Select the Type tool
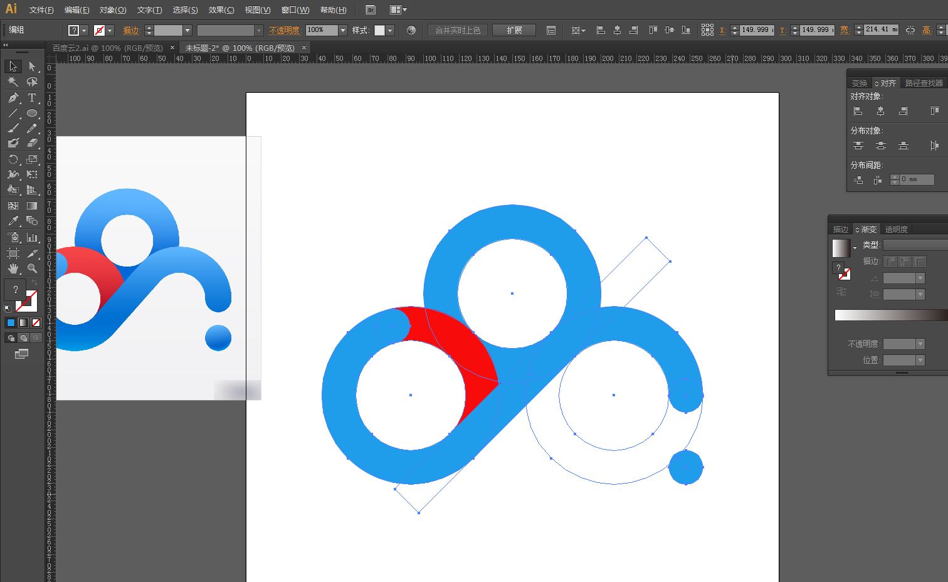The height and width of the screenshot is (582, 948). (x=32, y=98)
